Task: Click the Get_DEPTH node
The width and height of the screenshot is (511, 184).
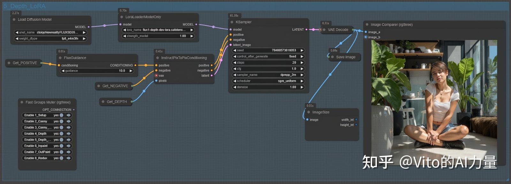Action: [x=116, y=102]
